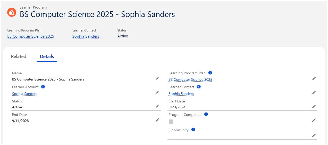The width and height of the screenshot is (328, 145).
Task: Click the End Date value 9/11/2028
Action: (x=20, y=120)
